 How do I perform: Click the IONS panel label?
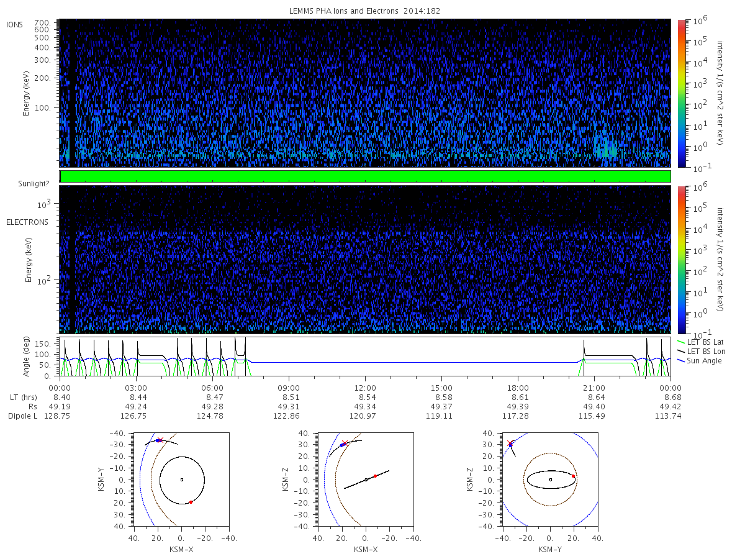(x=15, y=24)
